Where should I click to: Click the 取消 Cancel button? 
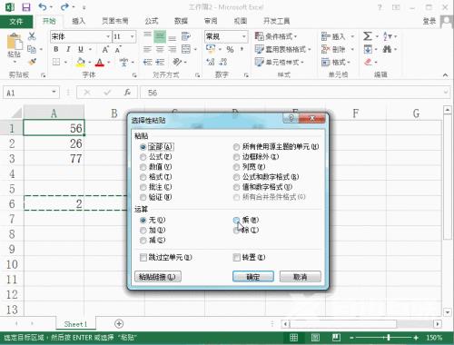pyautogui.click(x=300, y=277)
